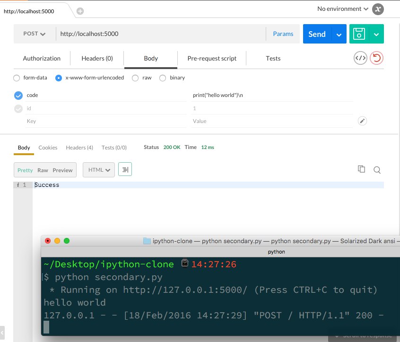
Task: Open the POST method dropdown
Action: click(x=35, y=34)
